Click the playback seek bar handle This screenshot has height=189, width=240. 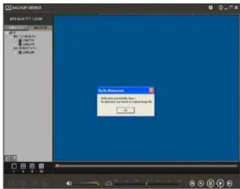(57, 166)
